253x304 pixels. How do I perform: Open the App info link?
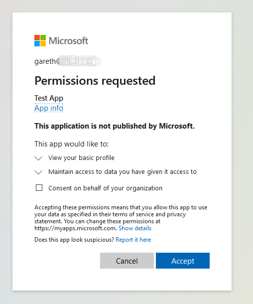pyautogui.click(x=49, y=108)
